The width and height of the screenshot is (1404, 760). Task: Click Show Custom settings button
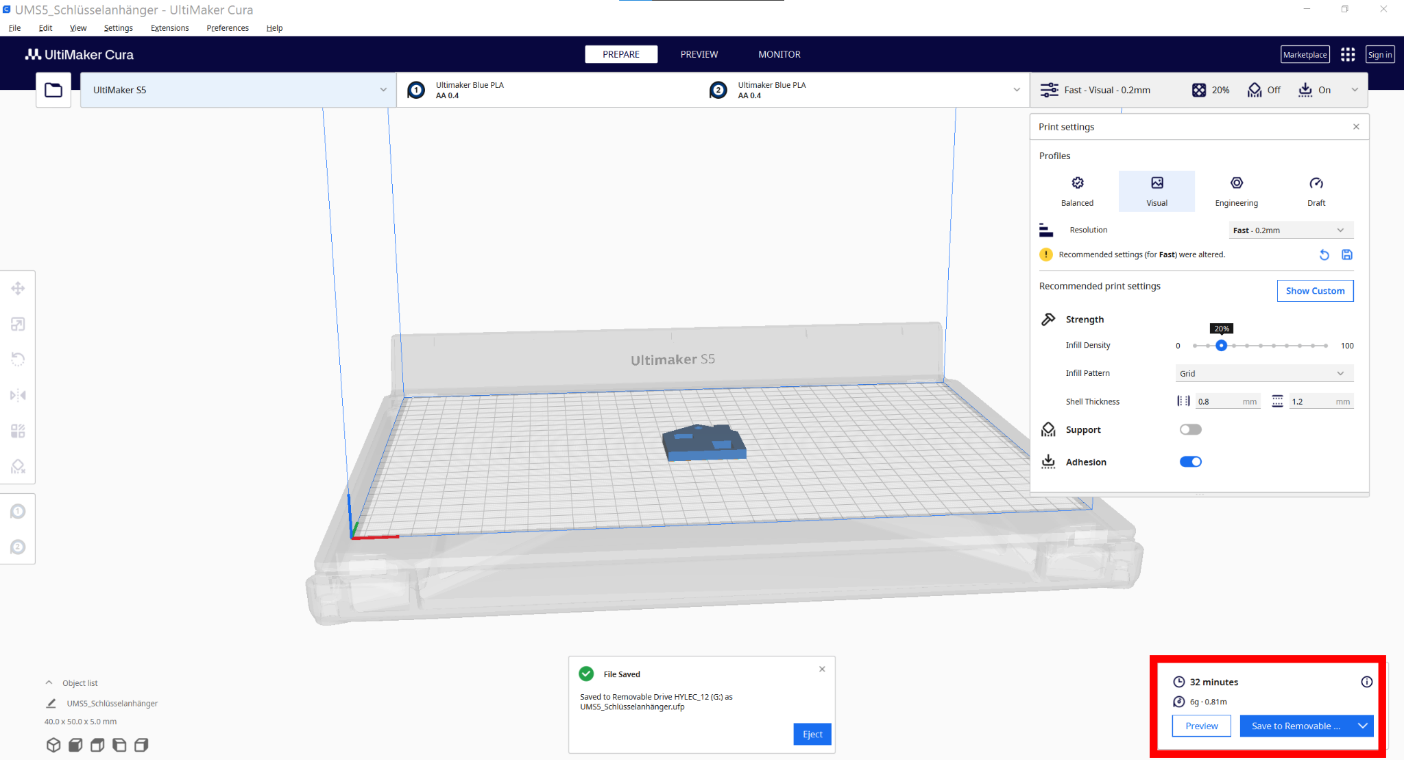point(1315,291)
